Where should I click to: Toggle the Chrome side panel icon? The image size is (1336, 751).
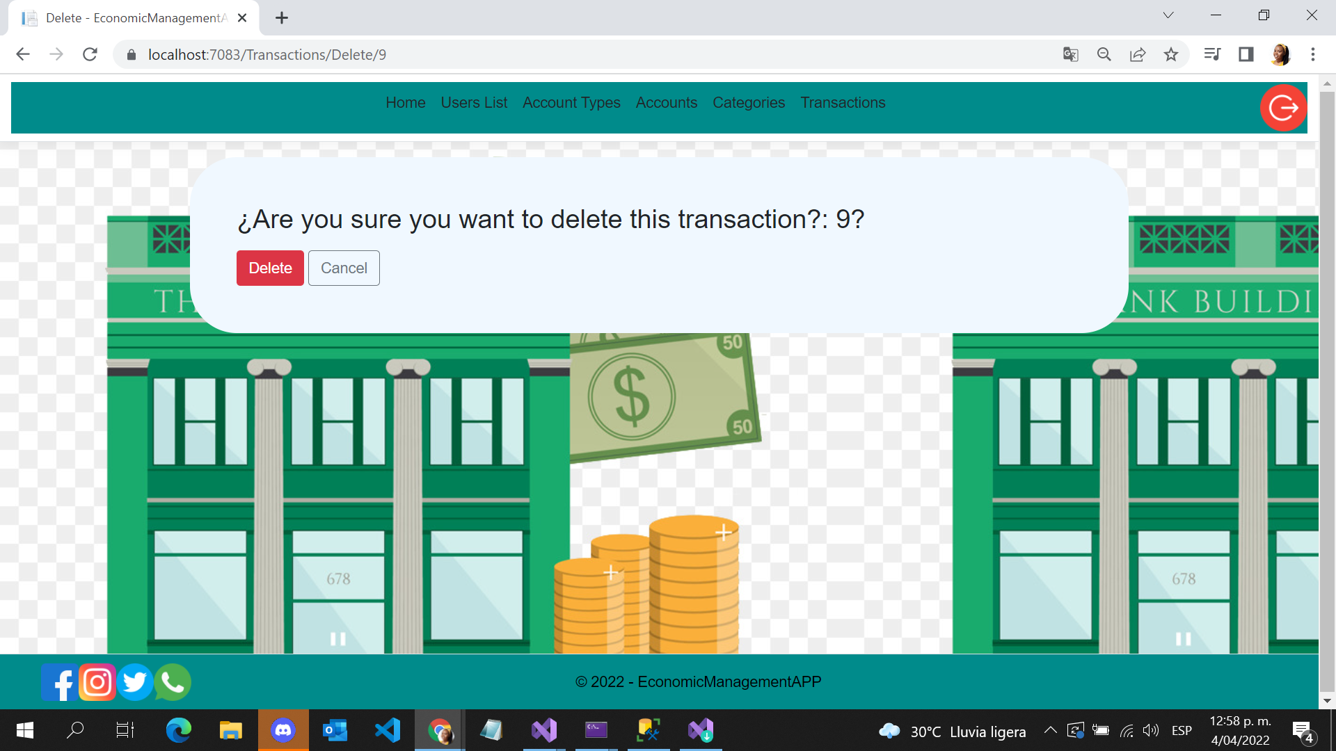[1246, 54]
